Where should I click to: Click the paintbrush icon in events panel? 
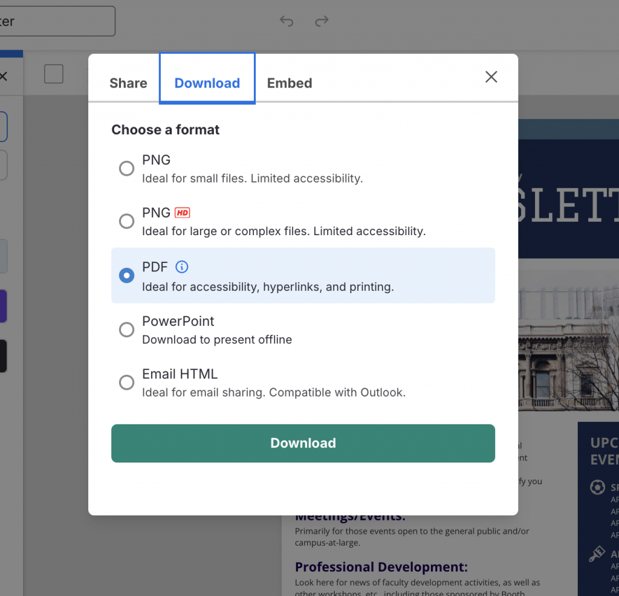597,554
